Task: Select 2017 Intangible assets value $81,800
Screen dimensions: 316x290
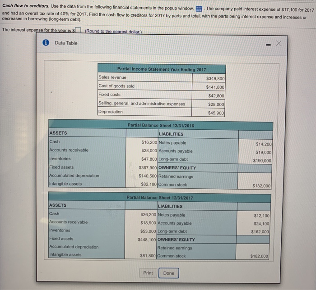Action: coord(148,256)
